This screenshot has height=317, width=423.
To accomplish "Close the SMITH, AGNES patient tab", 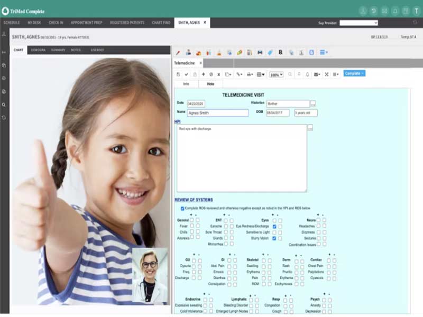I will pos(205,22).
